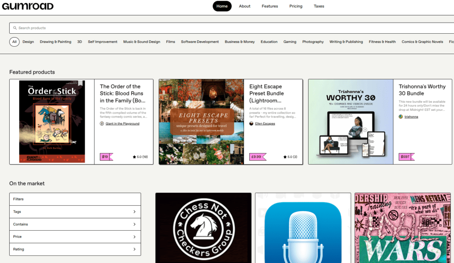Viewport: 454px width, 263px height.
Task: Expand the Tags filter
Action: tap(75, 212)
